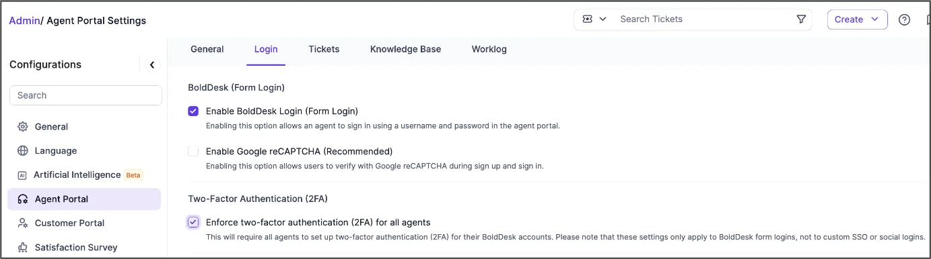The width and height of the screenshot is (931, 259).
Task: Click the Two-Factor Authentication (2FA) heading
Action: [258, 199]
